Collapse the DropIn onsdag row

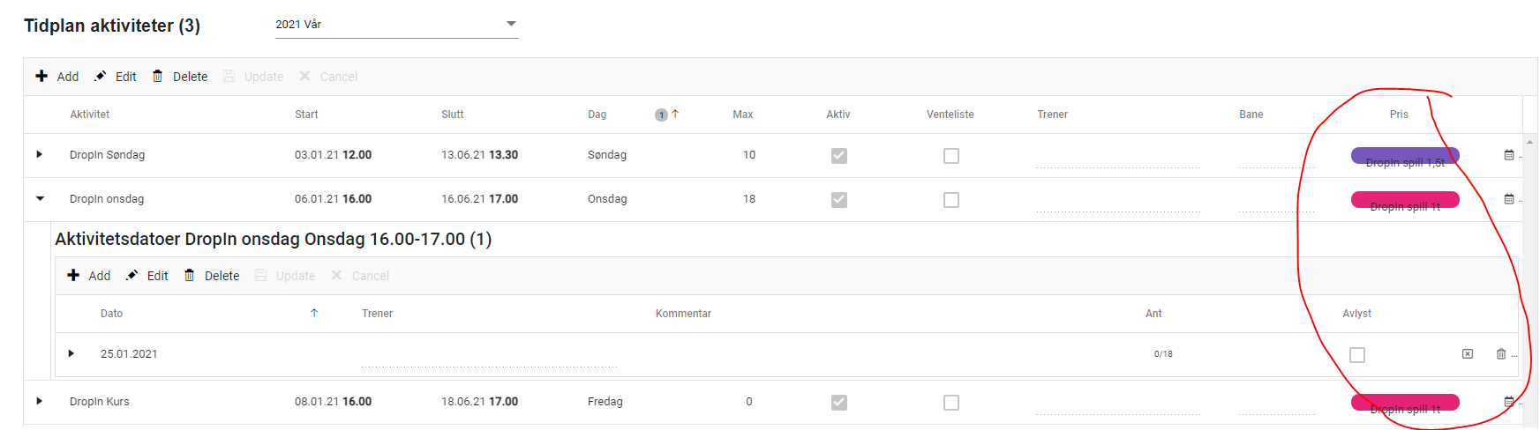(x=40, y=199)
